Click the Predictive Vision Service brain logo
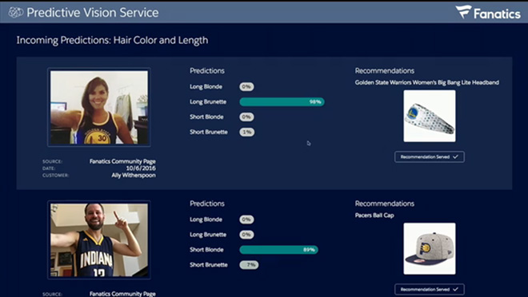The height and width of the screenshot is (297, 528). (15, 13)
